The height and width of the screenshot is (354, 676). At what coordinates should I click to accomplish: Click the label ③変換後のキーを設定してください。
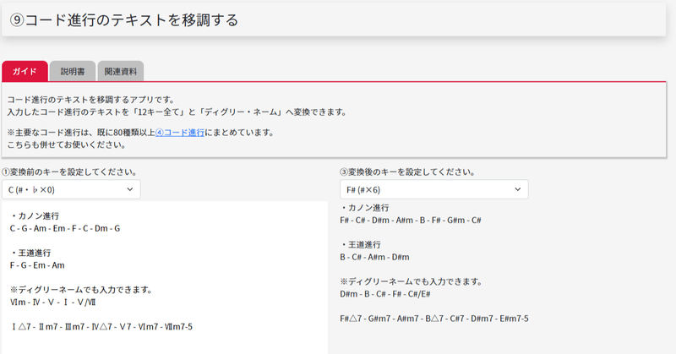coord(408,172)
